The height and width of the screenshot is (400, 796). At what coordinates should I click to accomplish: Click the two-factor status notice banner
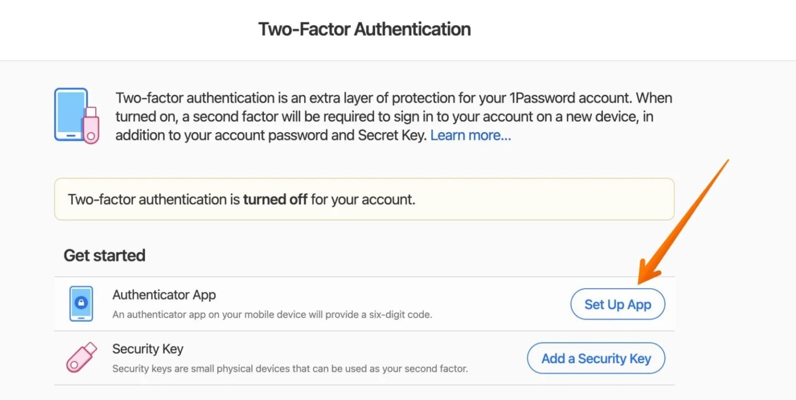364,199
